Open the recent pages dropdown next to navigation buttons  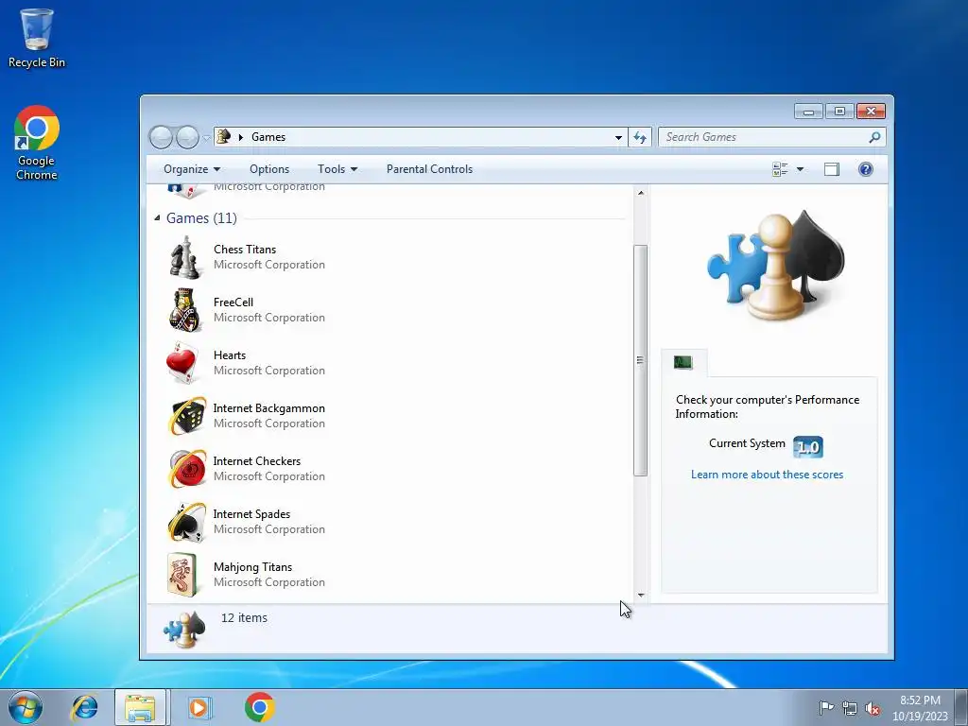point(205,138)
